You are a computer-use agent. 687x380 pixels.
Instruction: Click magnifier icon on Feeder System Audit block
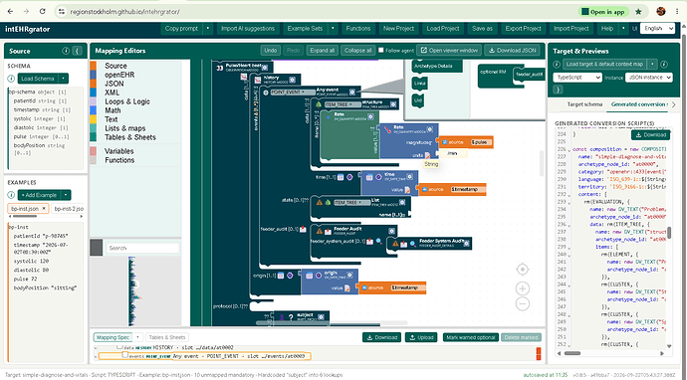tap(413, 244)
